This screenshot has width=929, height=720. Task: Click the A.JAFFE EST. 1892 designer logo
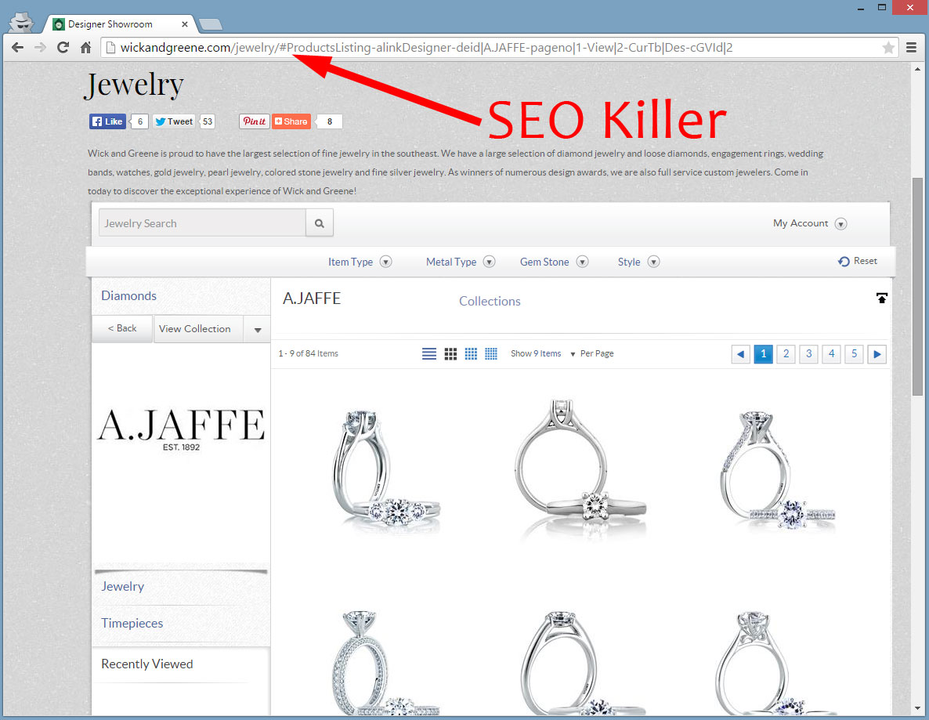click(x=181, y=429)
